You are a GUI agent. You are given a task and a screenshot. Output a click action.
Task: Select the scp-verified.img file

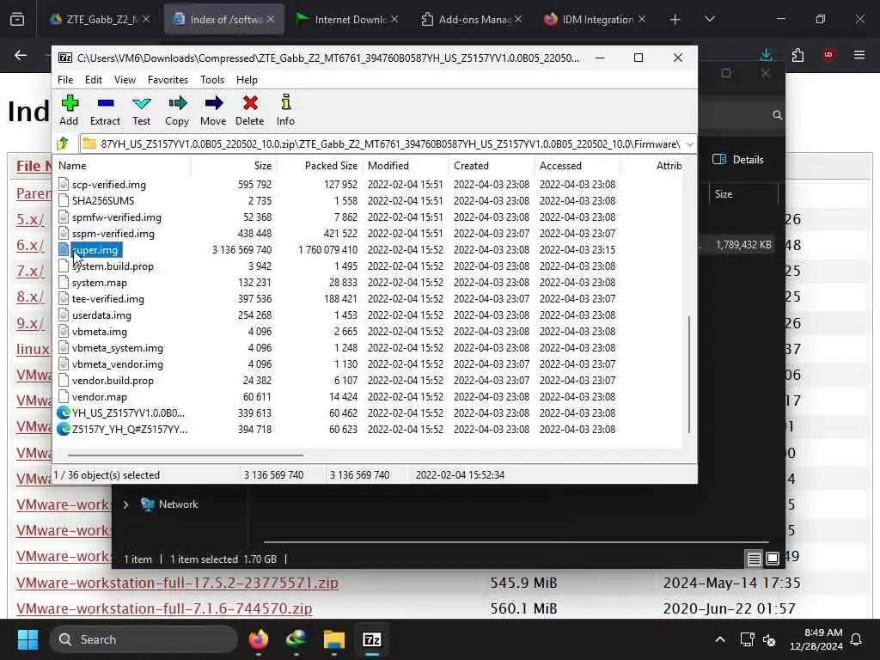pyautogui.click(x=109, y=185)
